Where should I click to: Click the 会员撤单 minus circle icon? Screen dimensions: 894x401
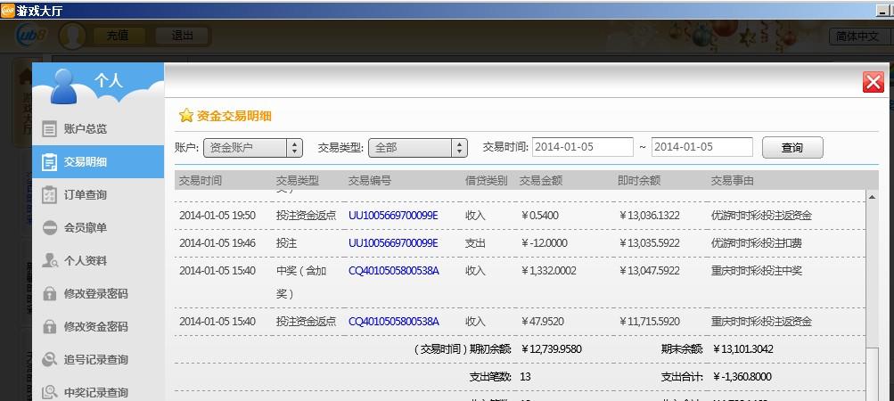[50, 227]
